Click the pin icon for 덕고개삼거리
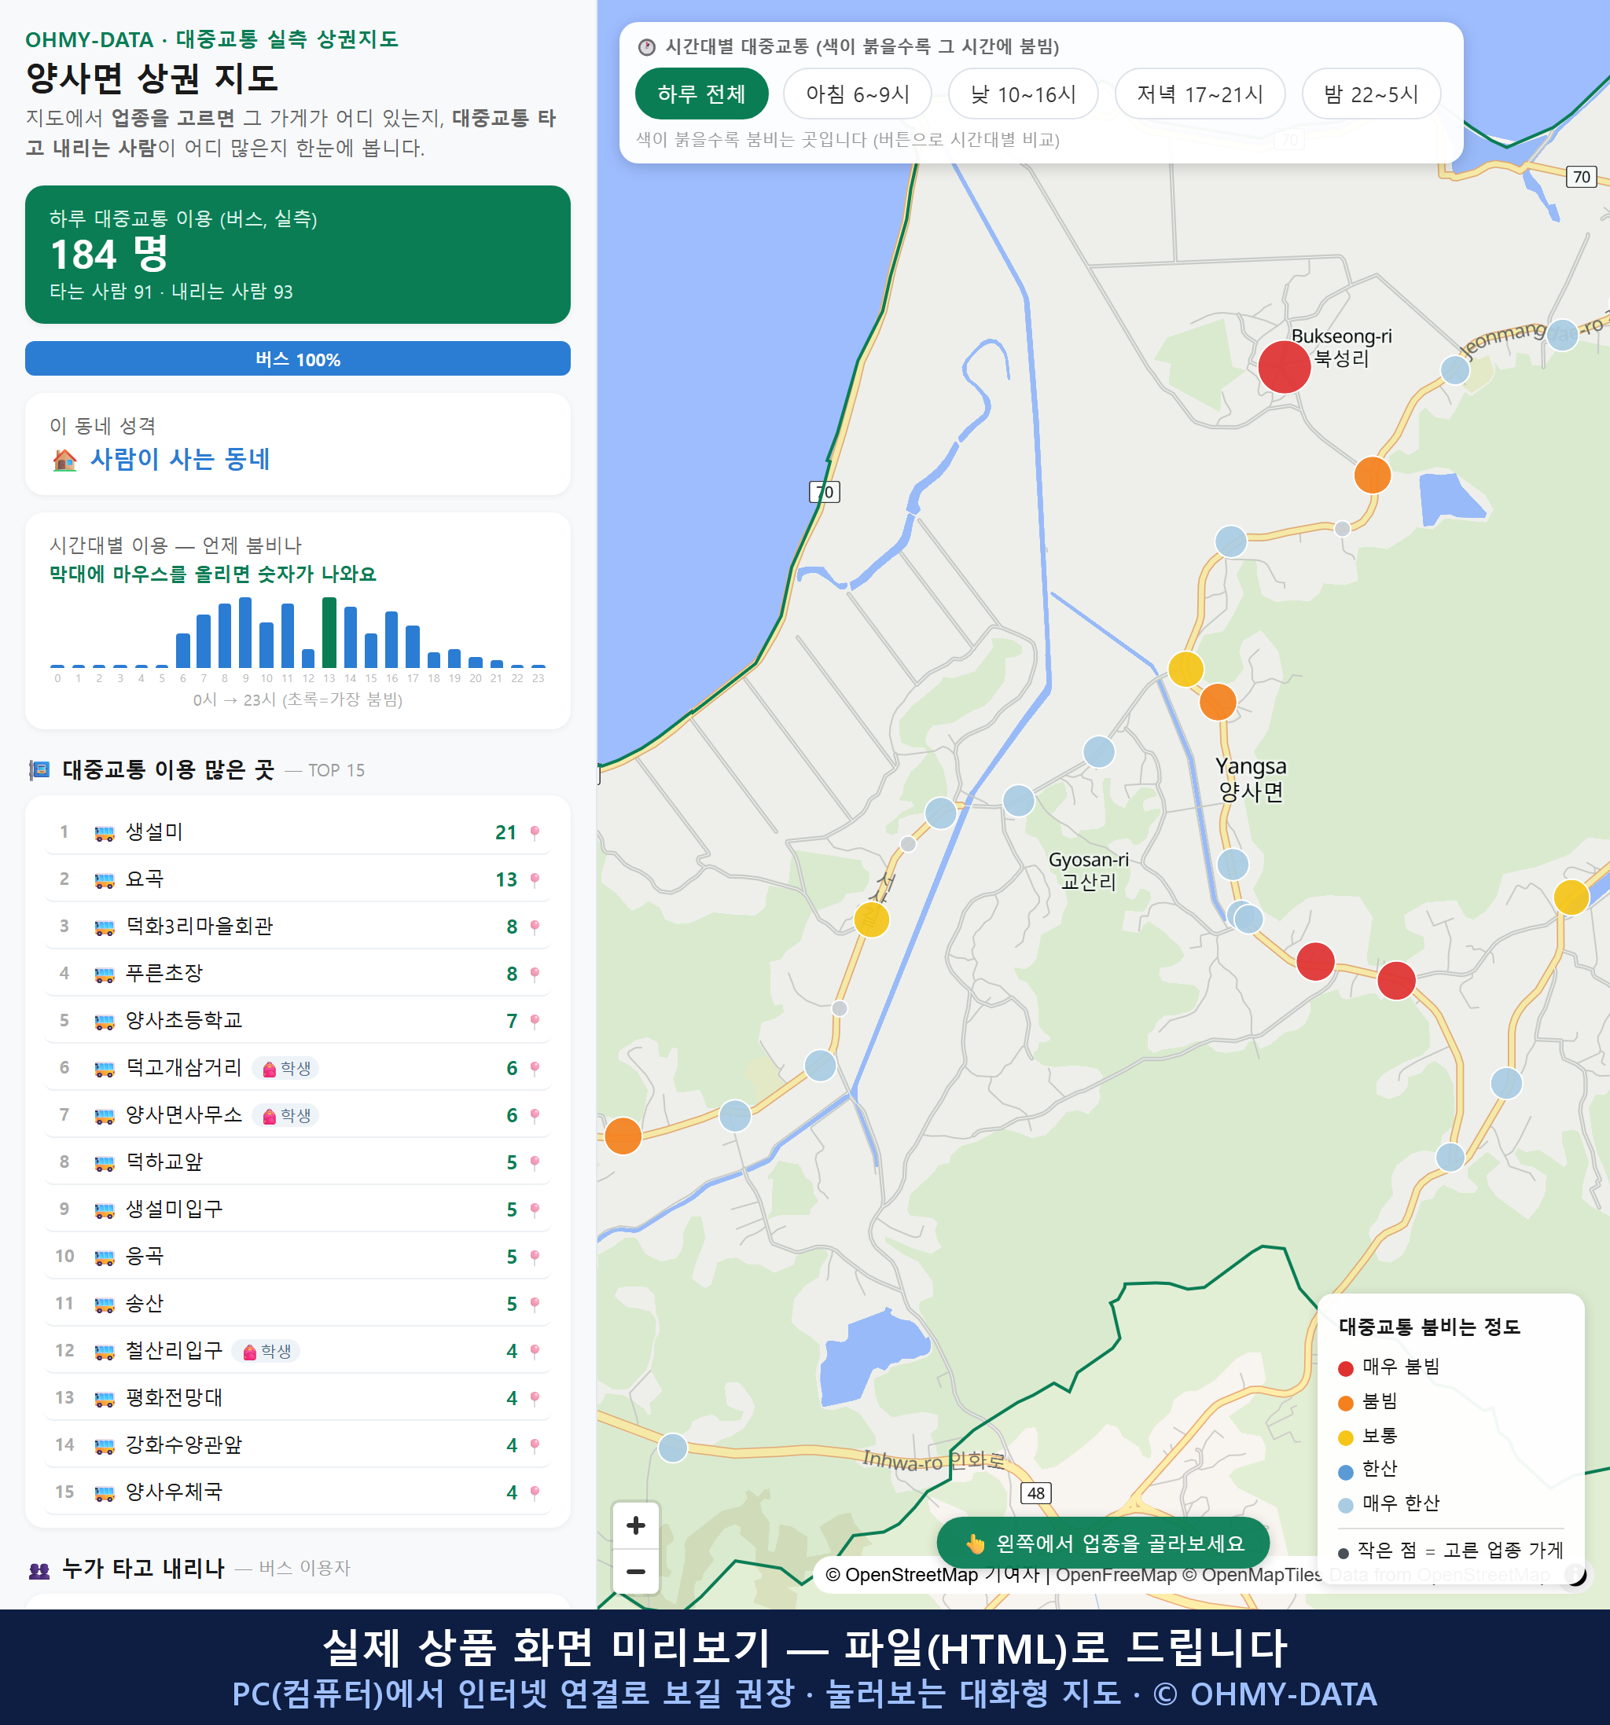Screen dimensions: 1610x1725 (x=535, y=1068)
